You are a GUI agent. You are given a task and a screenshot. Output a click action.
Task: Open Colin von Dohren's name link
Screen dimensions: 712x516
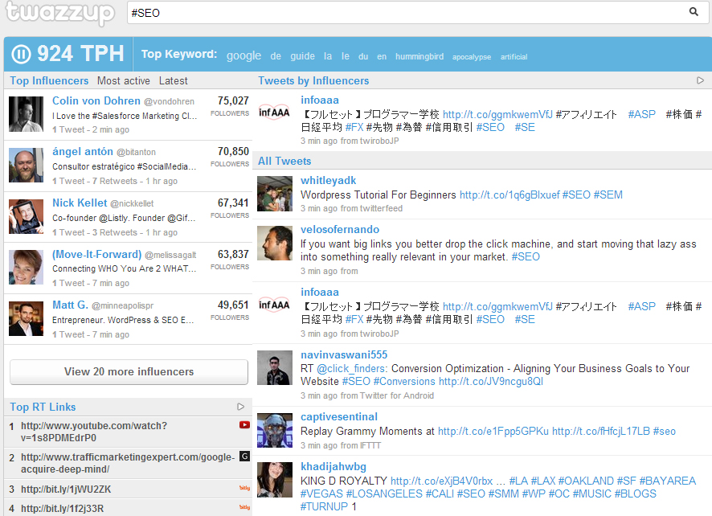(x=96, y=100)
